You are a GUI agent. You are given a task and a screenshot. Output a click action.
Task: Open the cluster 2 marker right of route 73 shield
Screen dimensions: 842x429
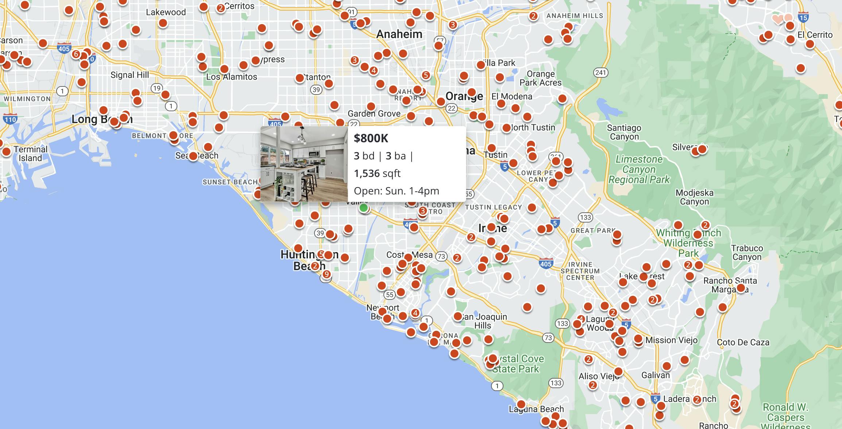click(x=457, y=258)
